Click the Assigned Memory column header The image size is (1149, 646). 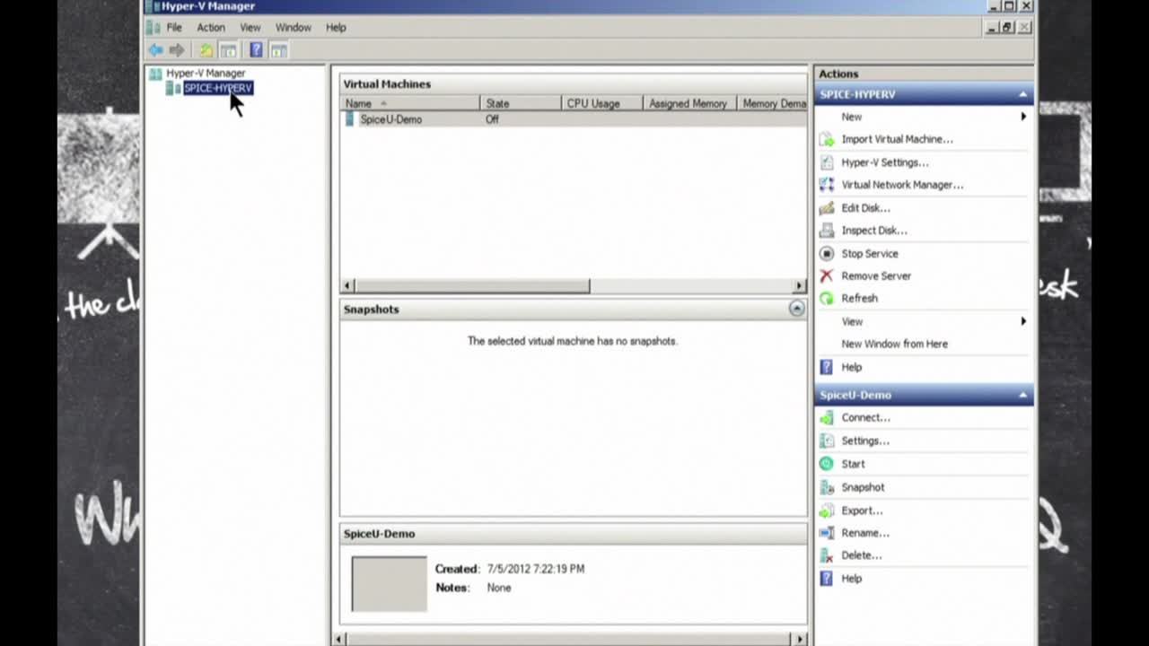point(689,103)
